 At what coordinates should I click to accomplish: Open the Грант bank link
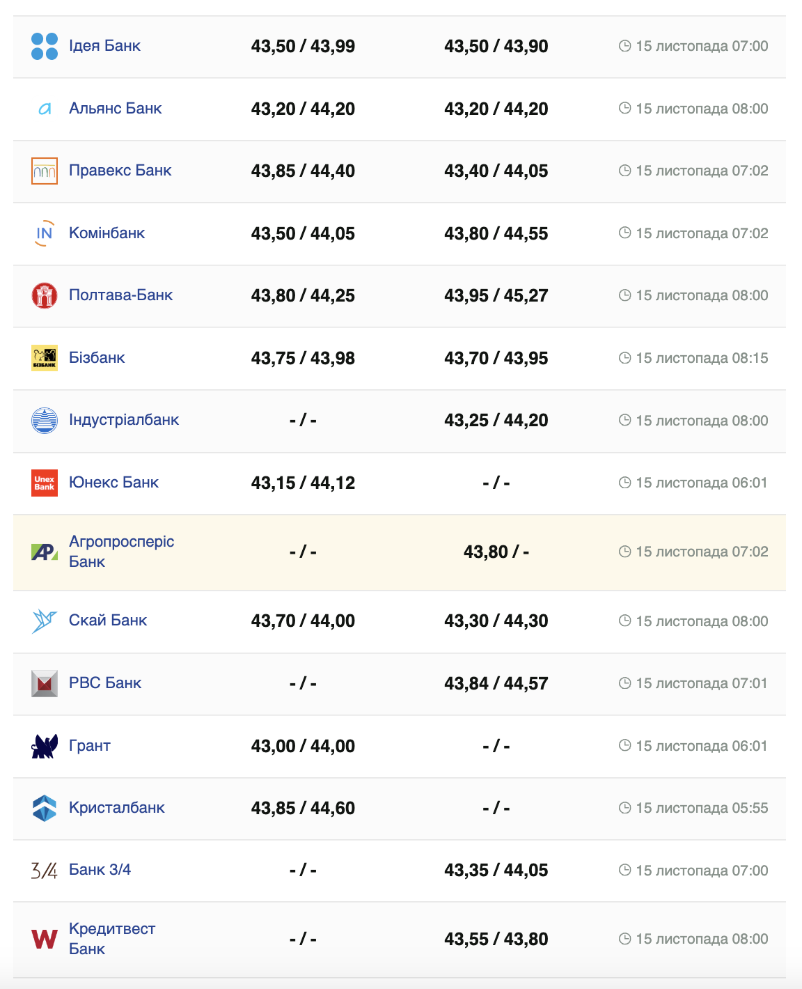[90, 746]
